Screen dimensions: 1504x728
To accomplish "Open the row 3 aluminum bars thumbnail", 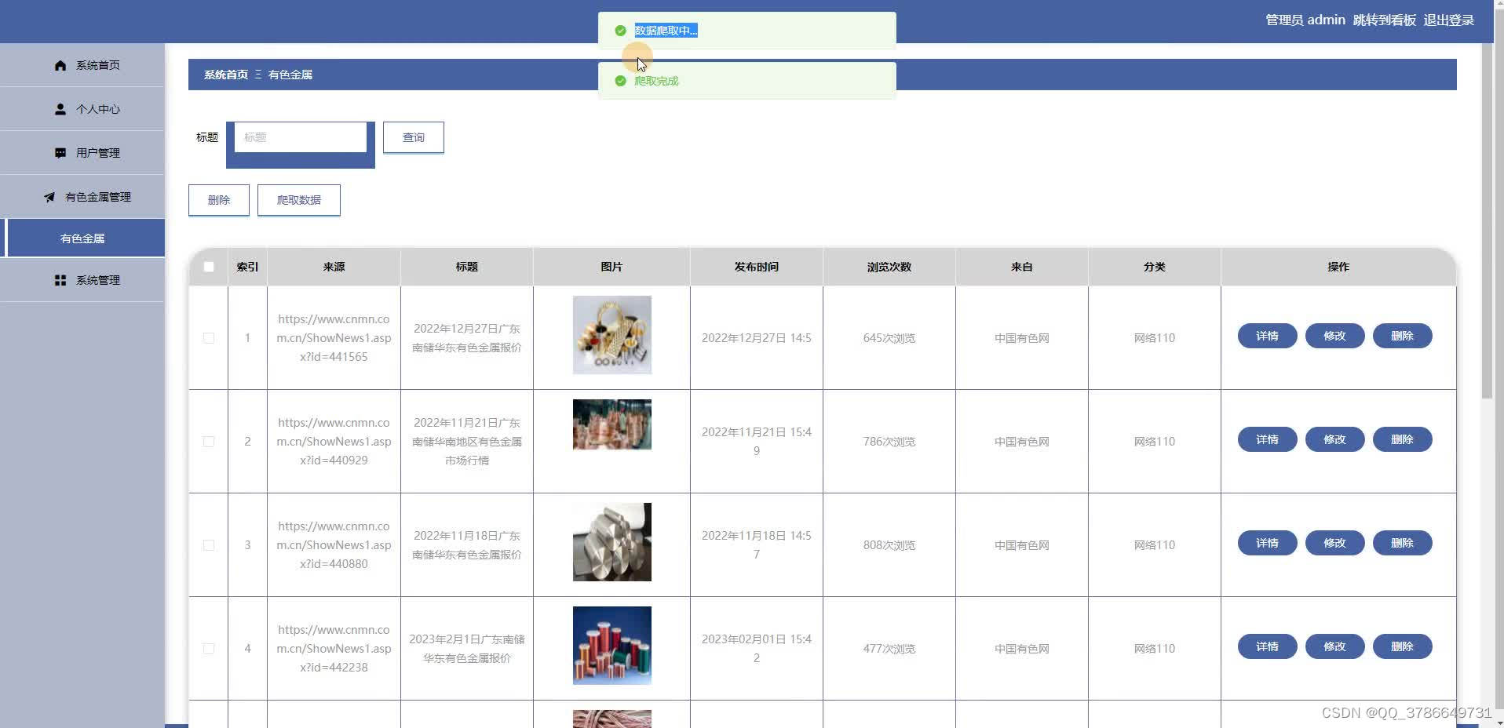I will click(x=612, y=542).
